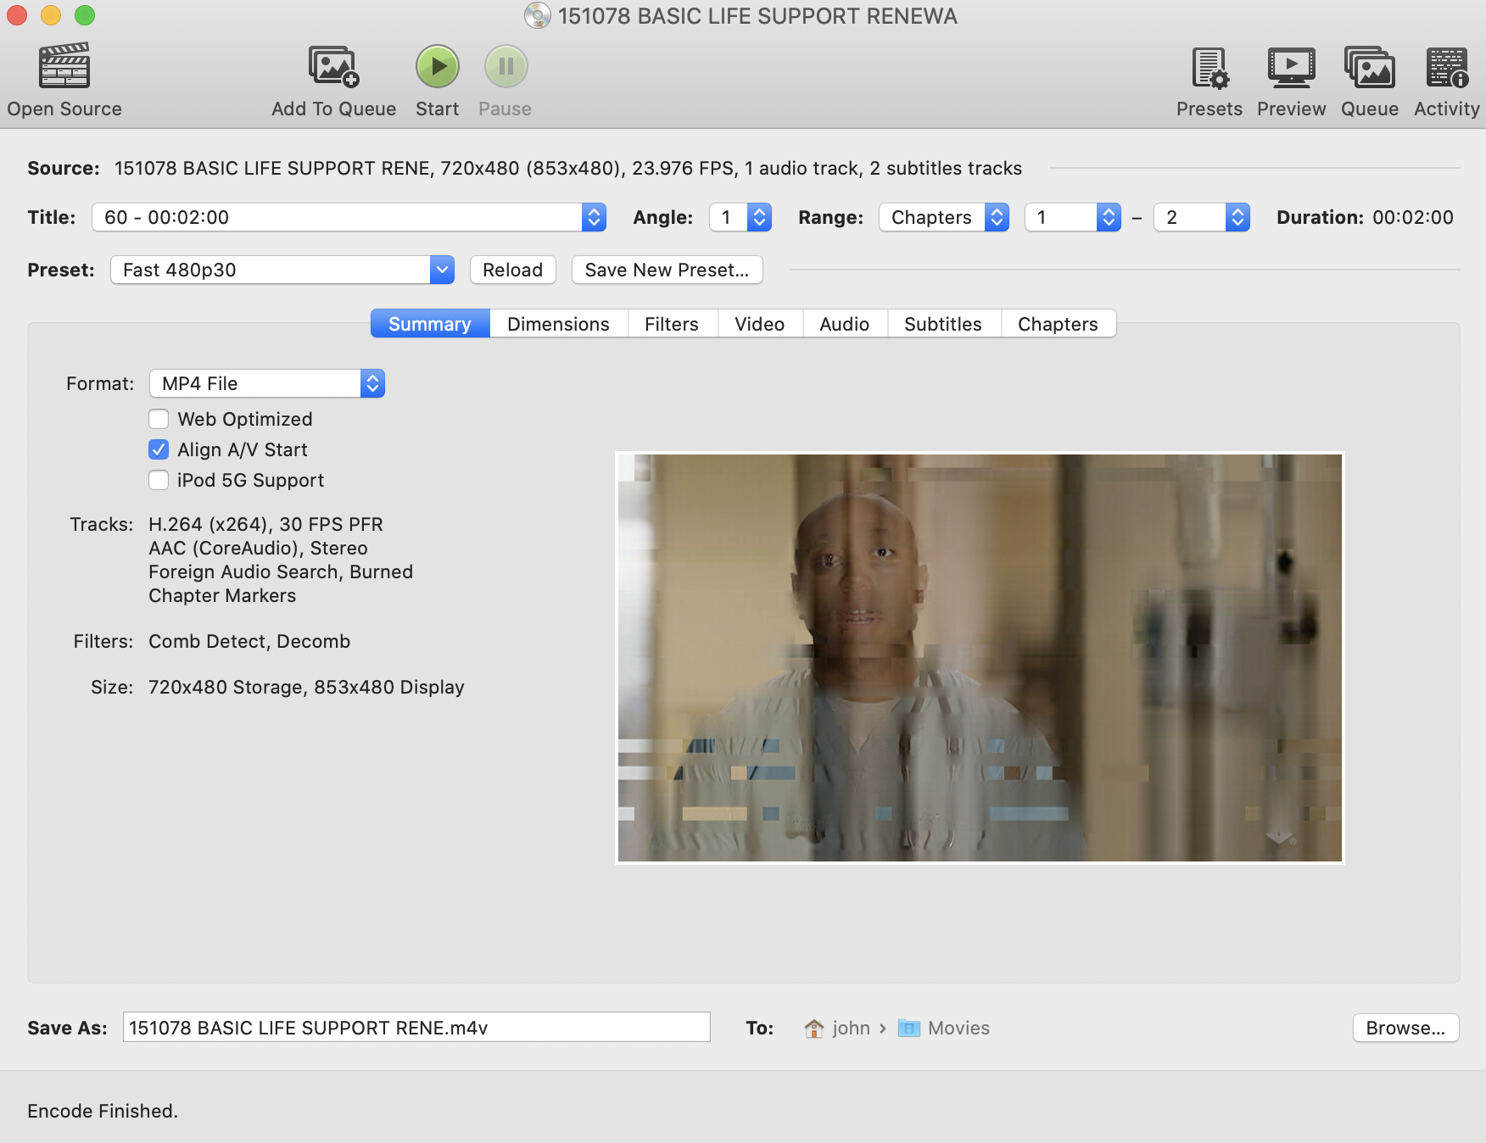Click the Save As filename field
The width and height of the screenshot is (1486, 1143).
[x=416, y=1028]
